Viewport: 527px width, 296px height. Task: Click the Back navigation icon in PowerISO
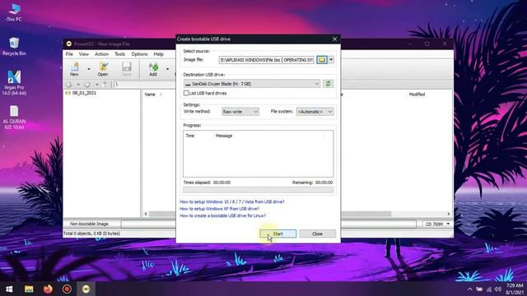click(69, 84)
